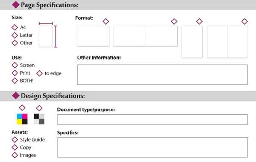This screenshot has height=162, width=256.
Task: Select the Other size diamond checkbox
Action: (15, 43)
